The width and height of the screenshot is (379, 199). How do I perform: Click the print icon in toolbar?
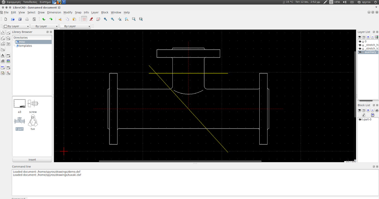tap(27, 19)
